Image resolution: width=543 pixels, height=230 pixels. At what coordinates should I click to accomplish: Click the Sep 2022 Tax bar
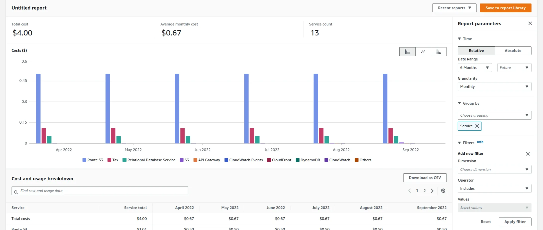390,136
